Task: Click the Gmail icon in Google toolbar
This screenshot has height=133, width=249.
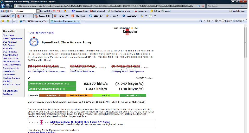Action: (x=58, y=11)
